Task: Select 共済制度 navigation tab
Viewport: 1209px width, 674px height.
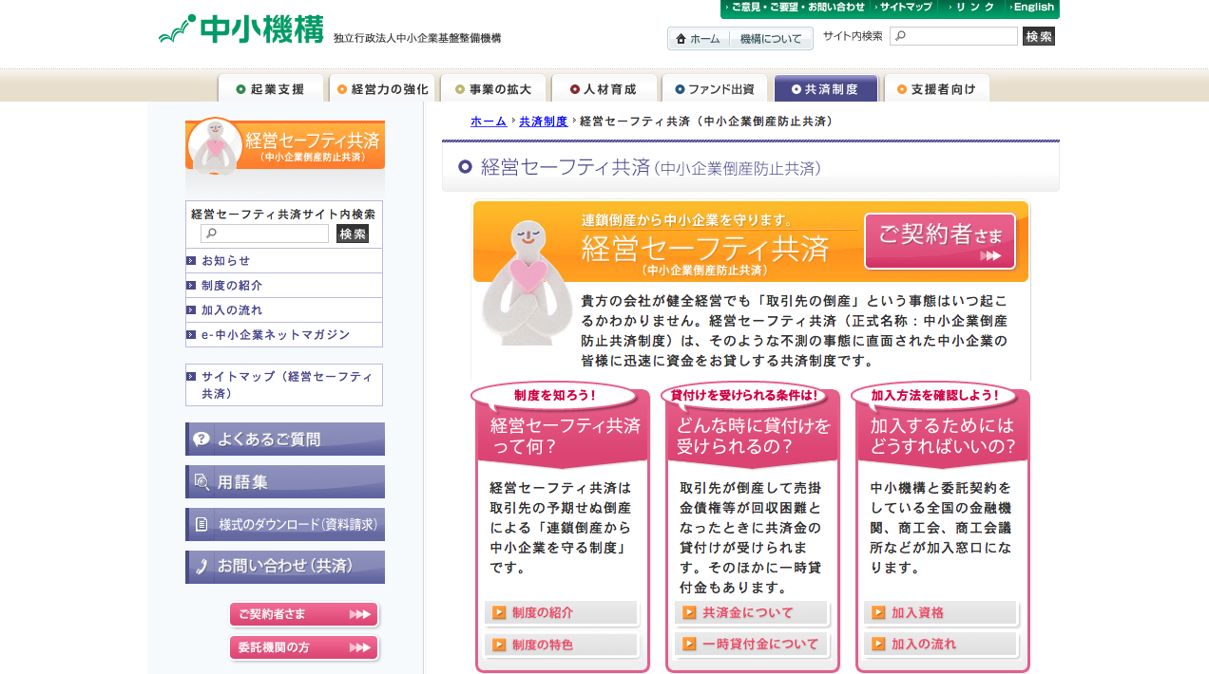Action: pos(826,88)
